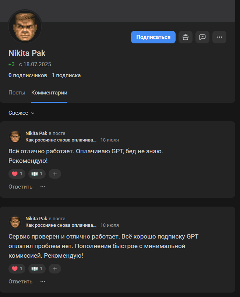Click Ответить under the second comment
The width and height of the screenshot is (240, 297).
[21, 282]
